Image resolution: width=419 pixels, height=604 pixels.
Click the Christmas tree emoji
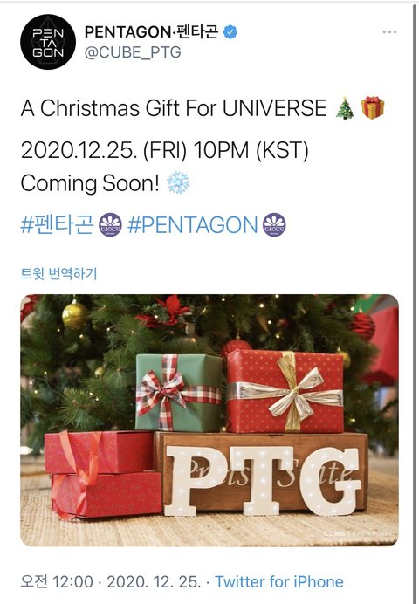(345, 108)
